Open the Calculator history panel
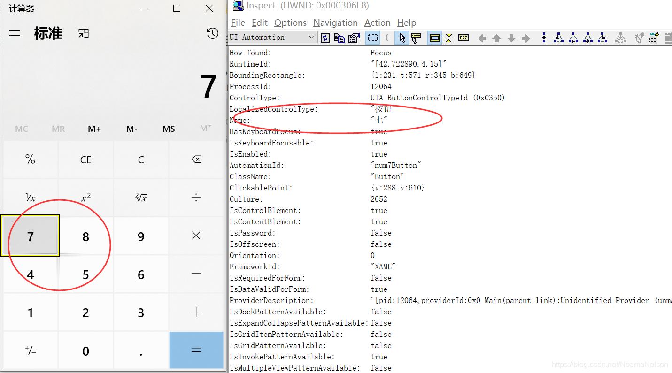The width and height of the screenshot is (672, 373). [212, 33]
